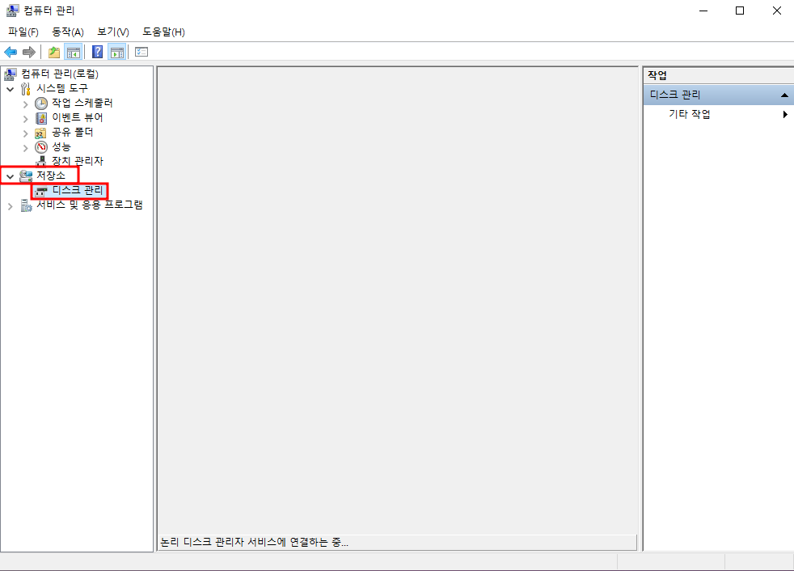Click the 작업 pane title
Screen dimensions: 794x571
657,75
